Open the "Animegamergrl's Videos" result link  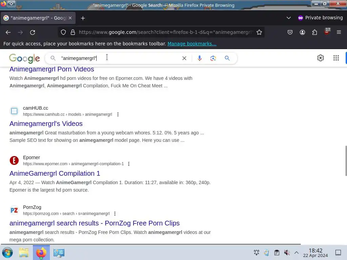pos(46,124)
